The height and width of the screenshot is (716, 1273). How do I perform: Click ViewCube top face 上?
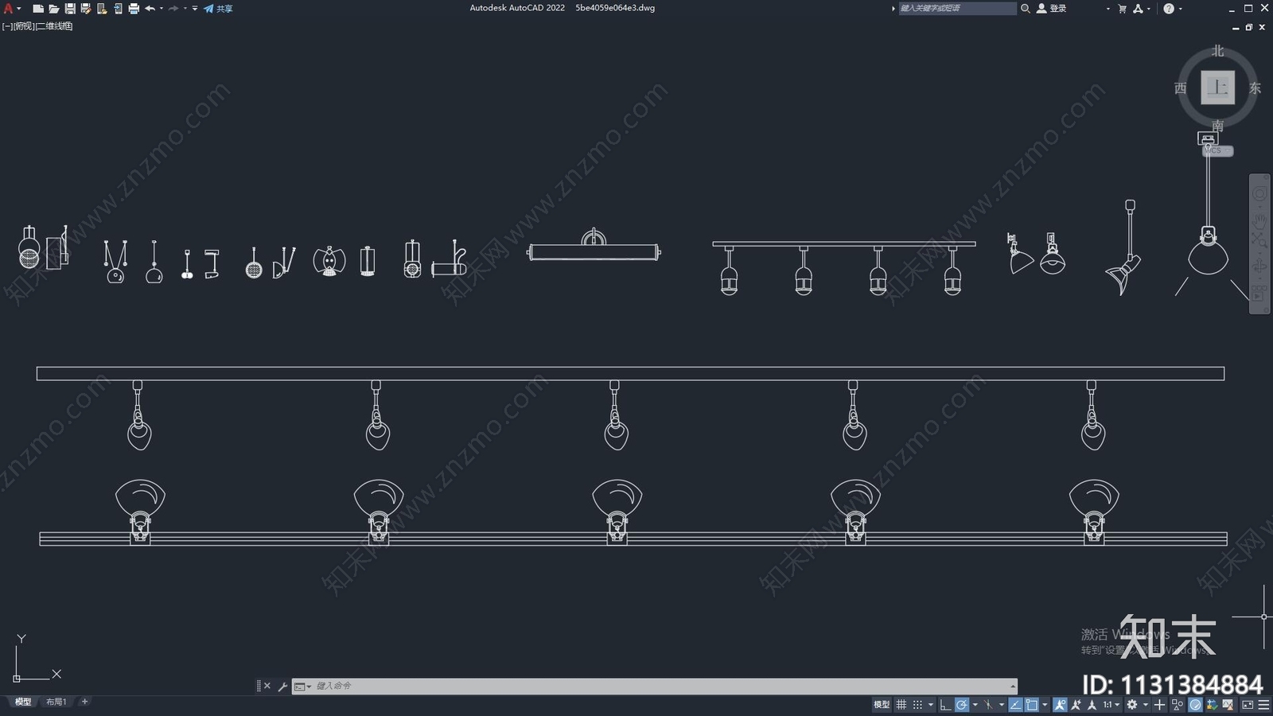pos(1217,88)
